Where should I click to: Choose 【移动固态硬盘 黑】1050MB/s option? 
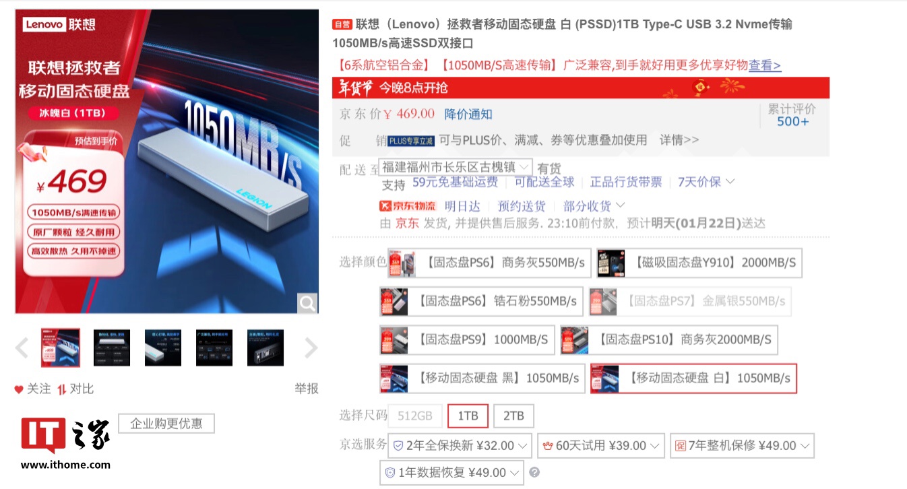pyautogui.click(x=482, y=379)
